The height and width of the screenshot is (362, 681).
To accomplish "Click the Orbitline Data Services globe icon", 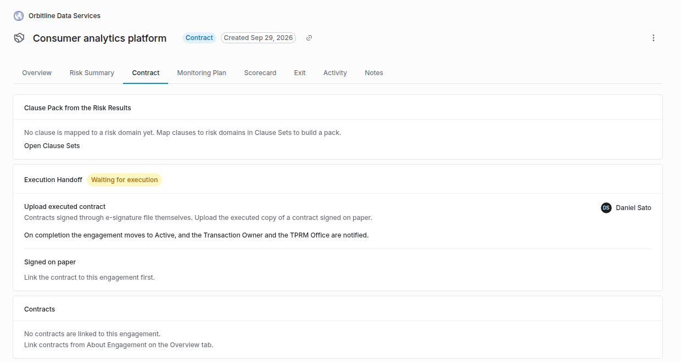I will (x=19, y=16).
